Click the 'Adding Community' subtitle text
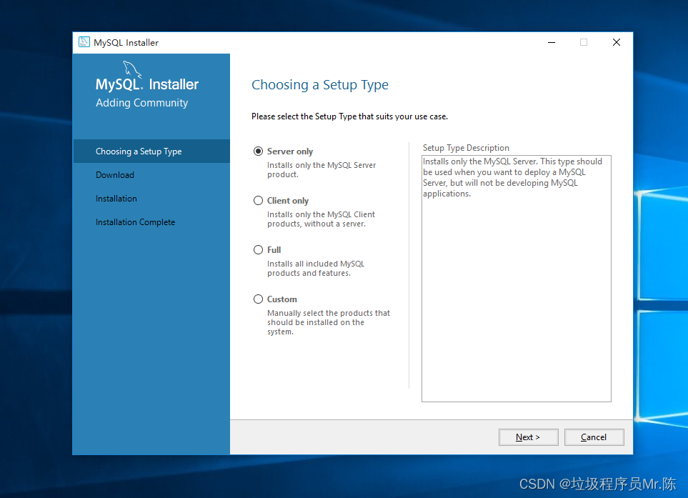 tap(141, 103)
